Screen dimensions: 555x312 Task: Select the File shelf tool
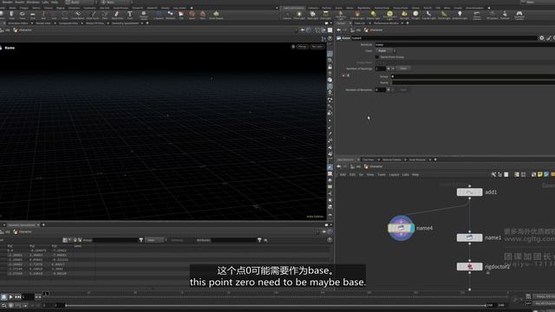(181, 15)
